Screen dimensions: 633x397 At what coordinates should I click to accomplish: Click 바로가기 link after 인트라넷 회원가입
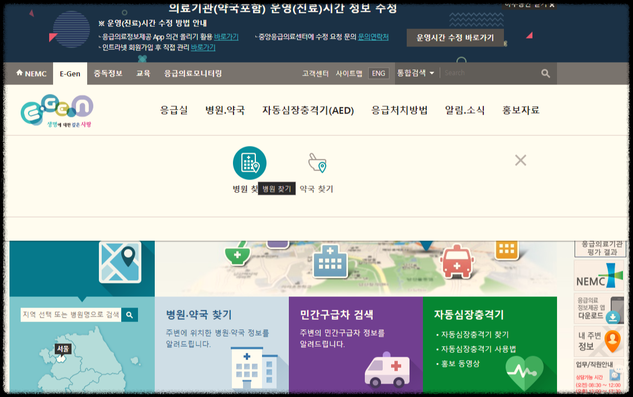tap(203, 48)
